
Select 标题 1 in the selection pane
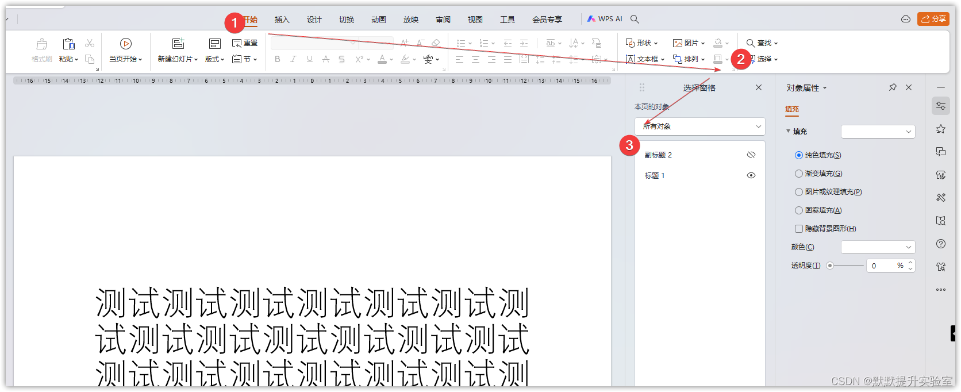pos(655,175)
